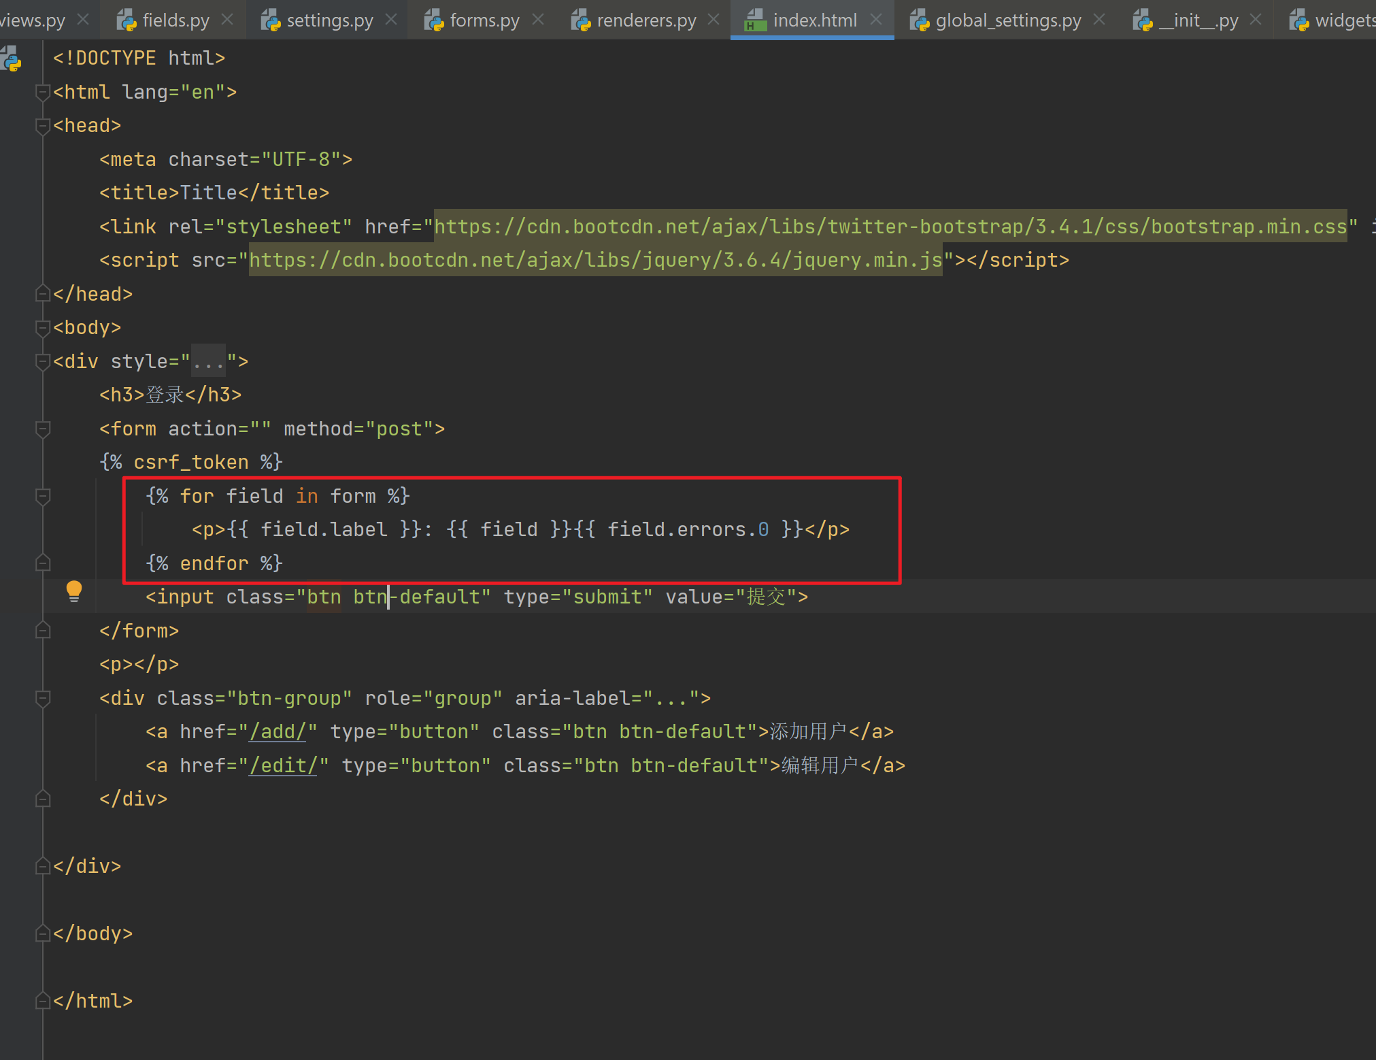Close the index.html tab
This screenshot has width=1376, height=1060.
(x=876, y=20)
